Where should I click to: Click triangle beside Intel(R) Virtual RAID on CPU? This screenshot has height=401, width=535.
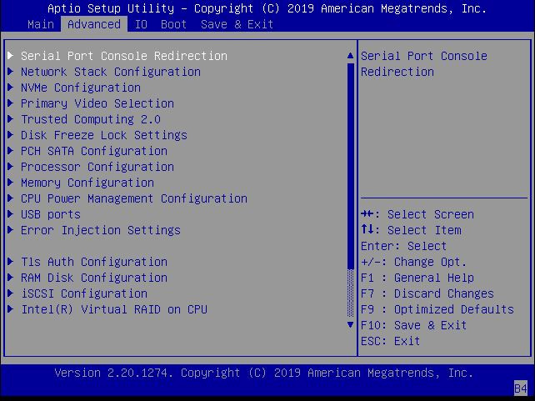pos(11,309)
